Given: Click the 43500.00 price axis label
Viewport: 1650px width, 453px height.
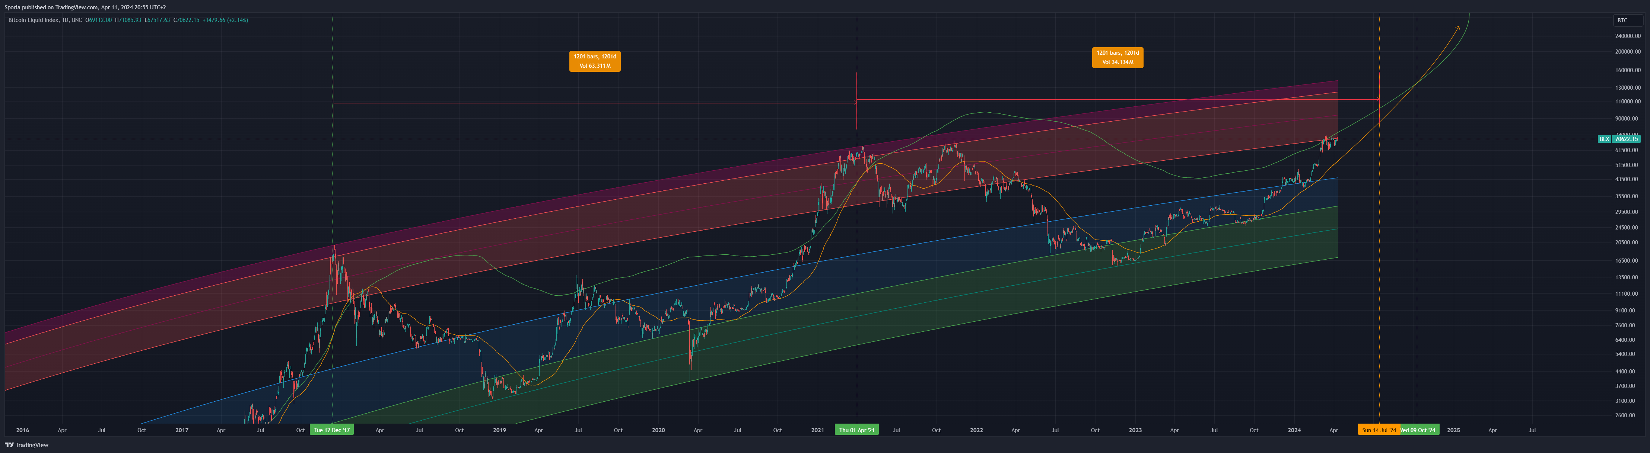Looking at the screenshot, I should [x=1628, y=179].
